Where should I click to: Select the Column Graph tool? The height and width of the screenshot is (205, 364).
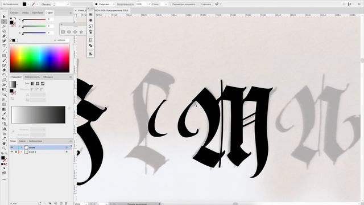pyautogui.click(x=4, y=129)
